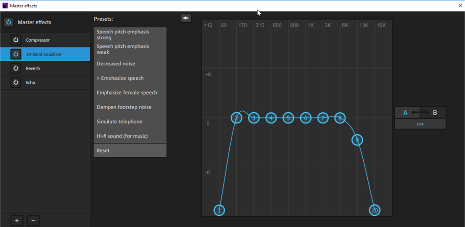Toggle Compressor effect power icon
Screen dimensions: 465x227
(16, 40)
